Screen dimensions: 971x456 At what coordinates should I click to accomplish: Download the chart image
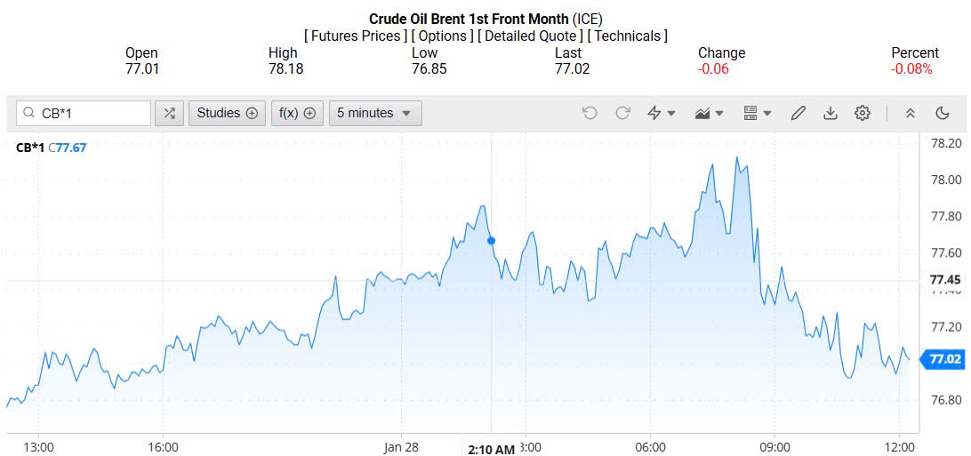click(831, 113)
